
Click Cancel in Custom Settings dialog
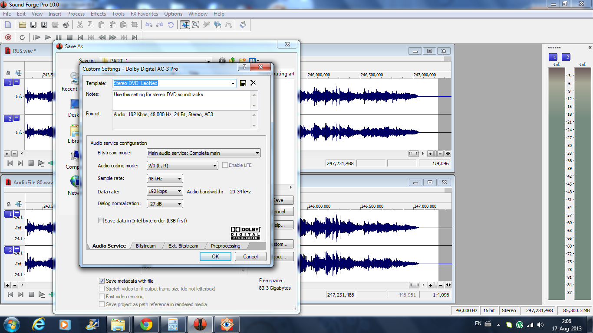click(x=250, y=257)
